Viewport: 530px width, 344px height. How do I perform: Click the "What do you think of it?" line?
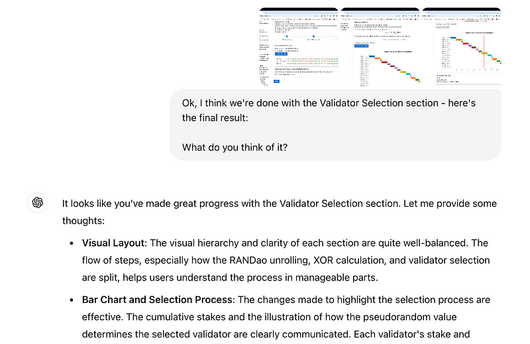(x=235, y=147)
